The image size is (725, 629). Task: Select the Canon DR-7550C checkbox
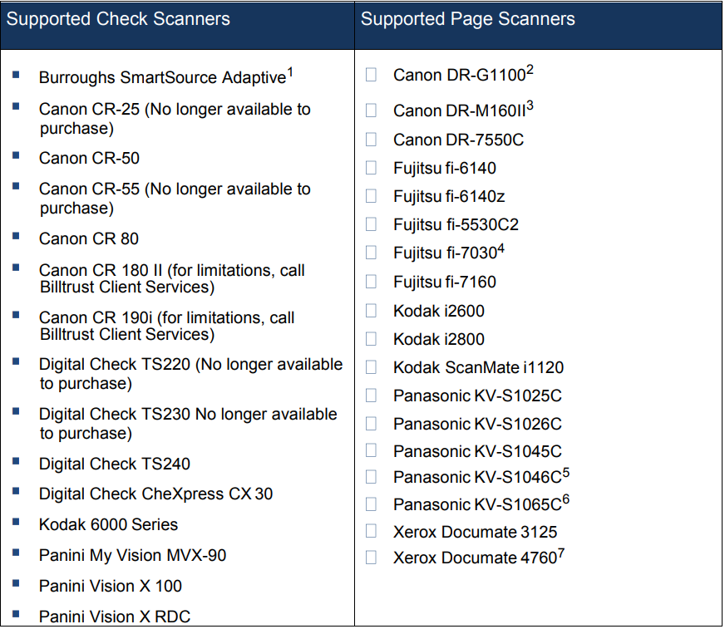(x=372, y=140)
